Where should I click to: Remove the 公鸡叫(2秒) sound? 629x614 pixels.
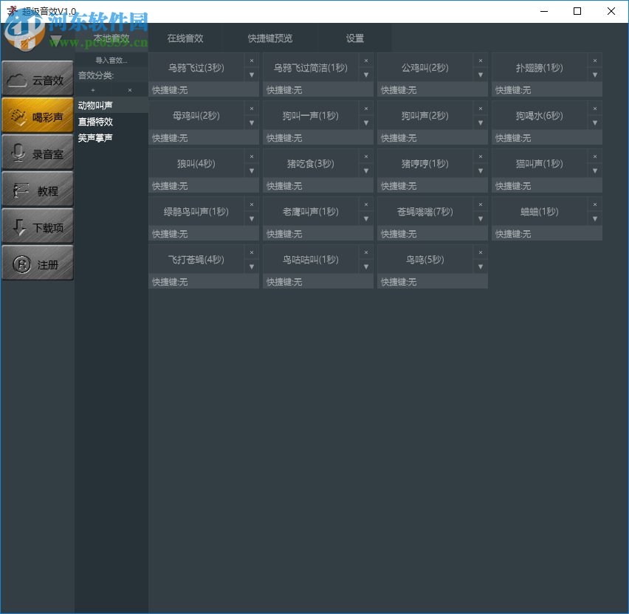(x=480, y=61)
